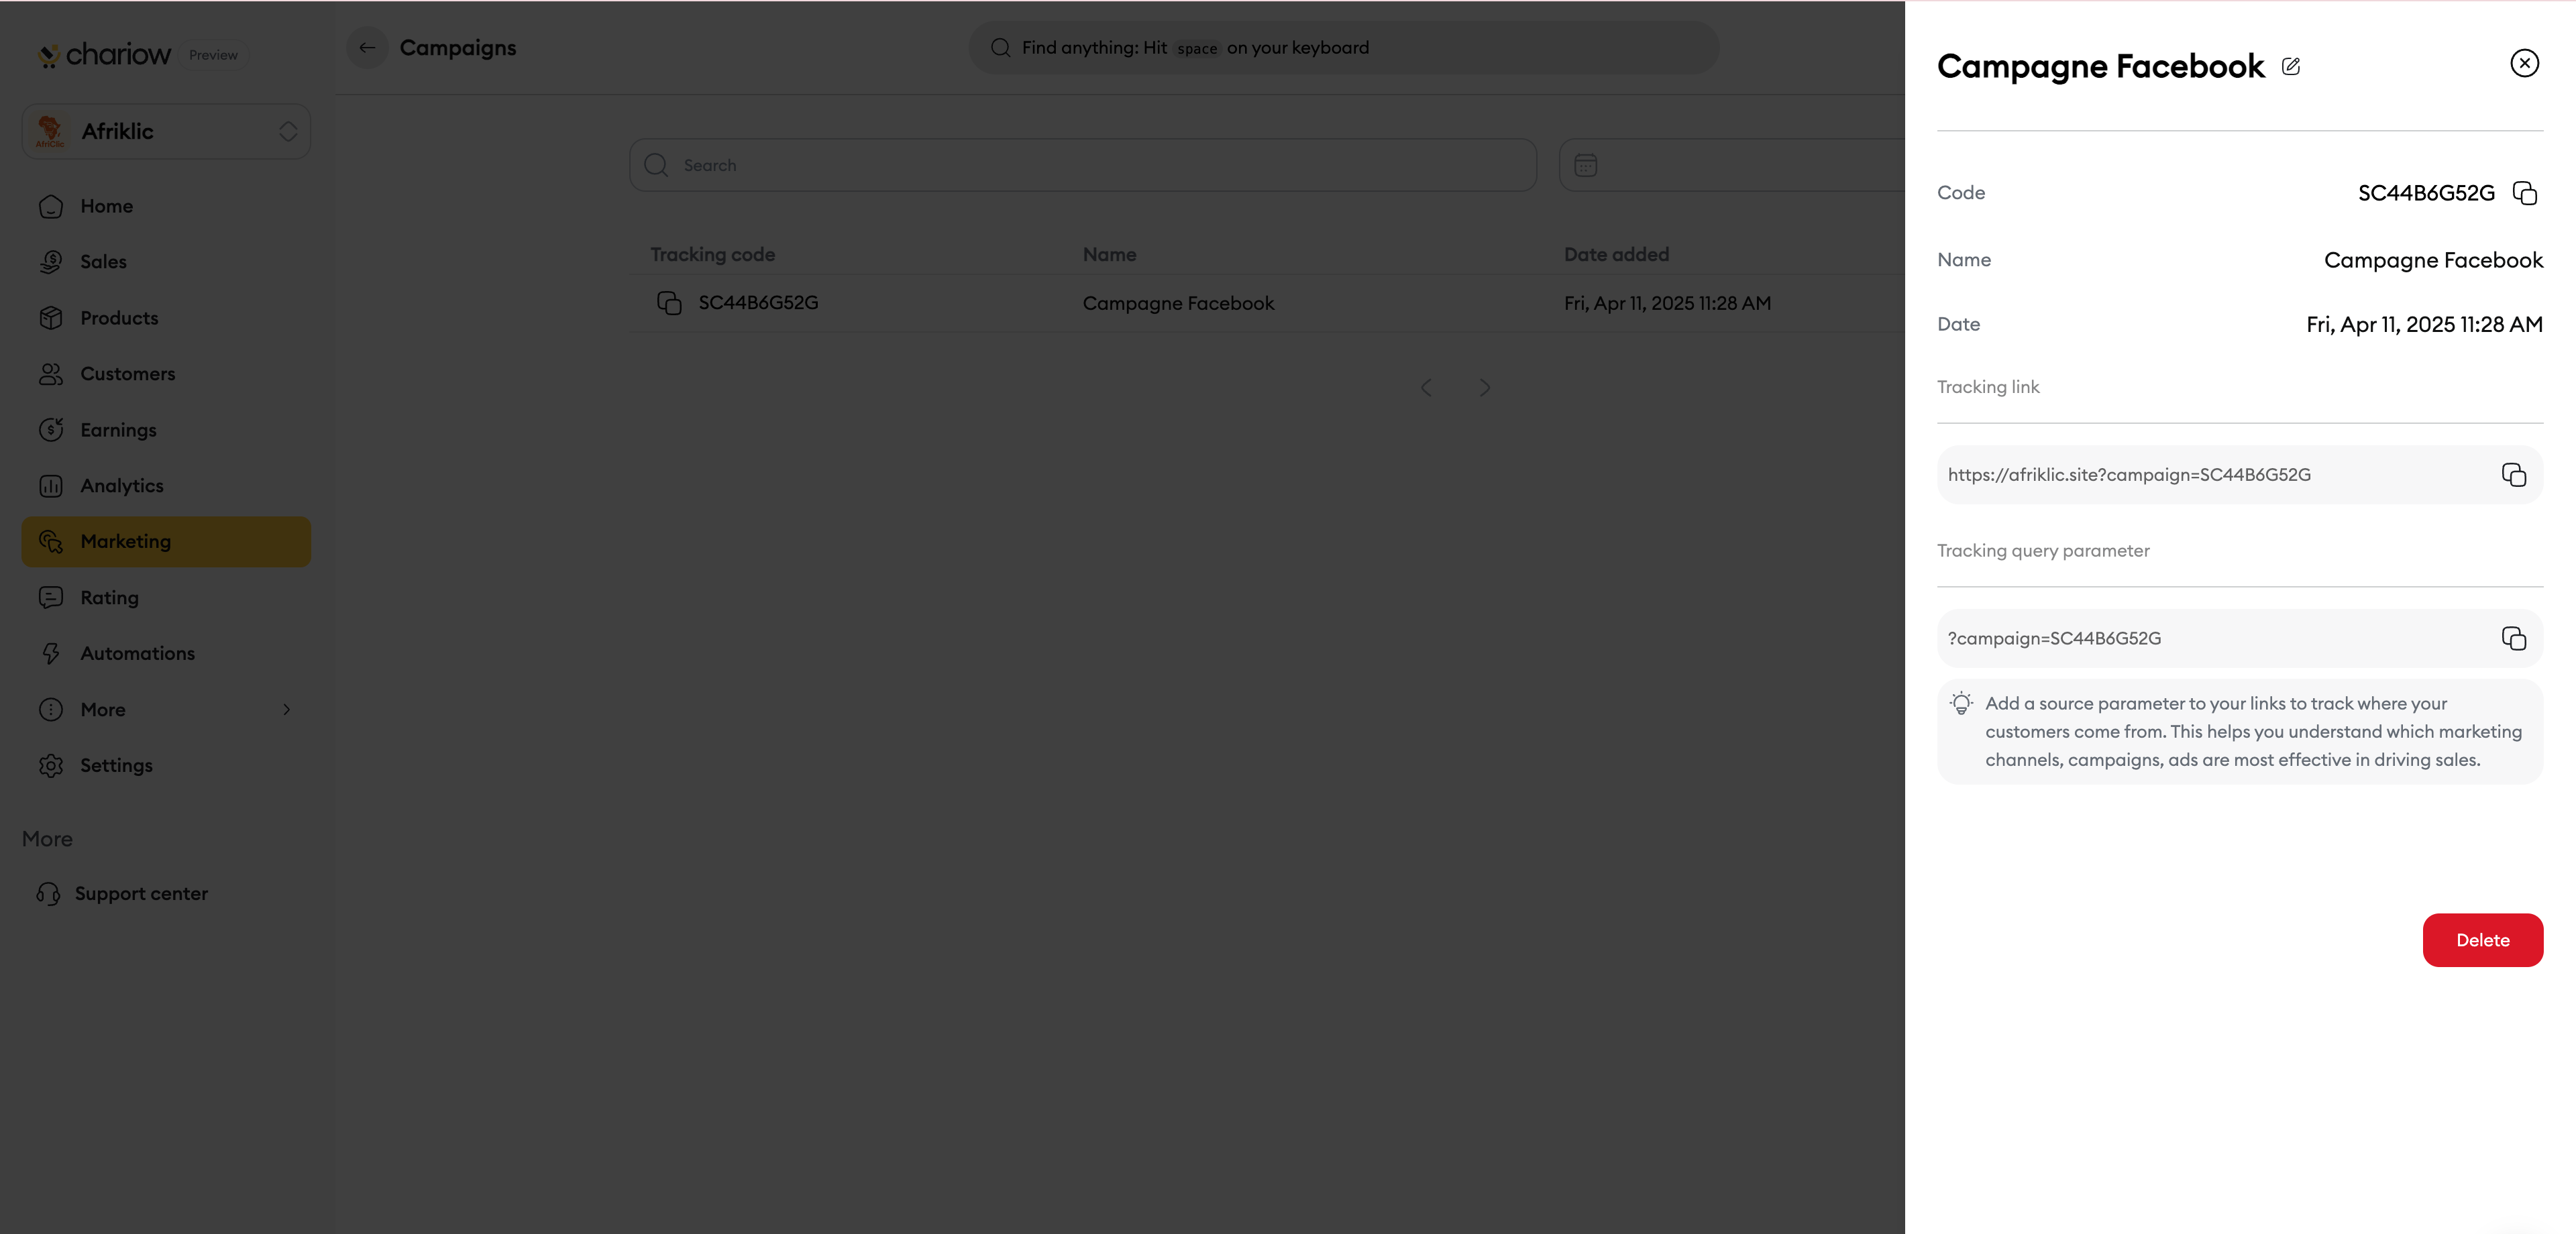Click the Preview badge beside chariow
This screenshot has height=1234, width=2576.
213,55
